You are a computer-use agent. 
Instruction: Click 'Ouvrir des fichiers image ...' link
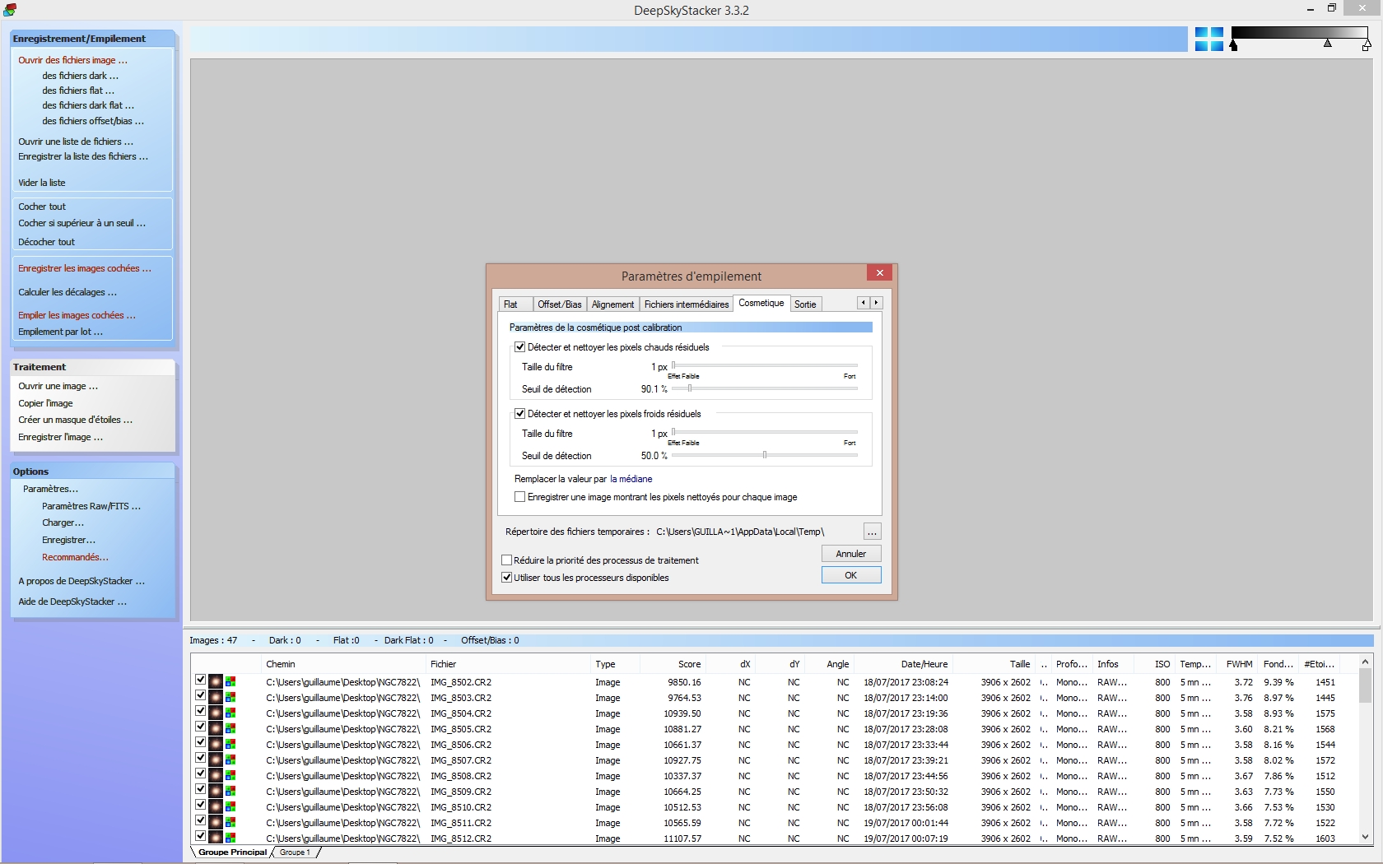[73, 60]
